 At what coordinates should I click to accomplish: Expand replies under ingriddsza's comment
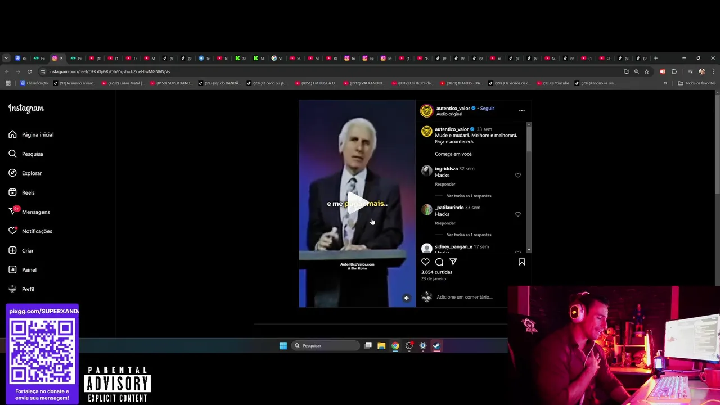(x=469, y=196)
